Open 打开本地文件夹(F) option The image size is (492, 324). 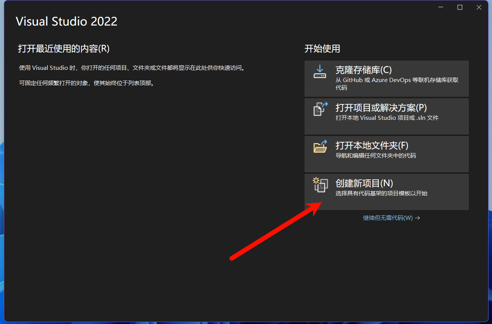coord(386,154)
